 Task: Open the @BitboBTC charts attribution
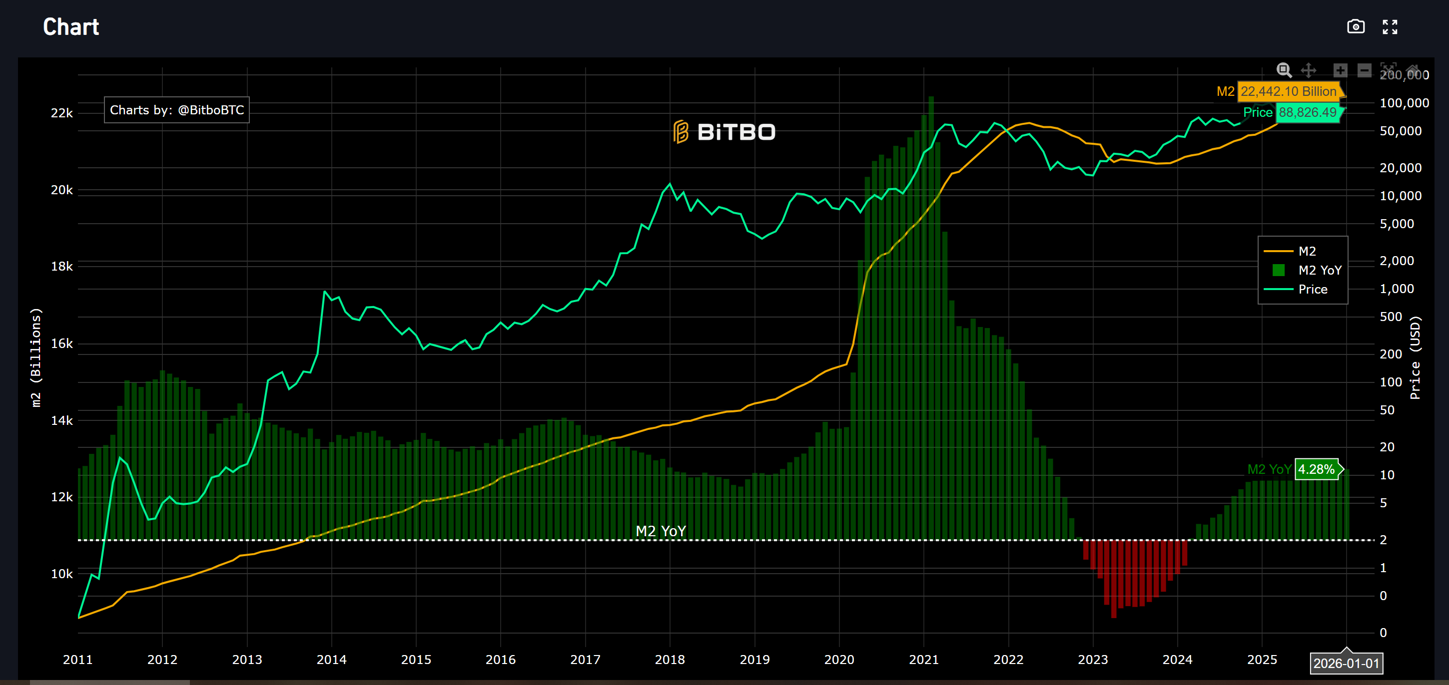click(x=176, y=110)
